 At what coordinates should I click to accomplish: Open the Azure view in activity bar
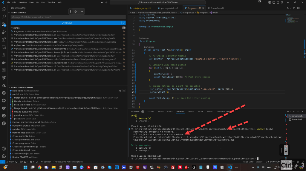[4, 85]
